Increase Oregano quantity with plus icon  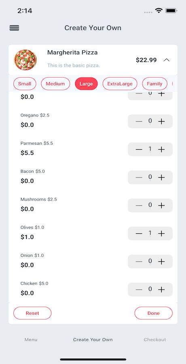161,121
